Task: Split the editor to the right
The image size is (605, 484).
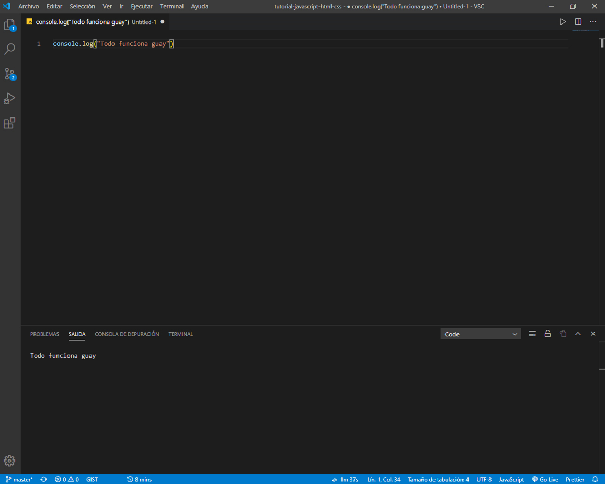Action: pos(578,22)
